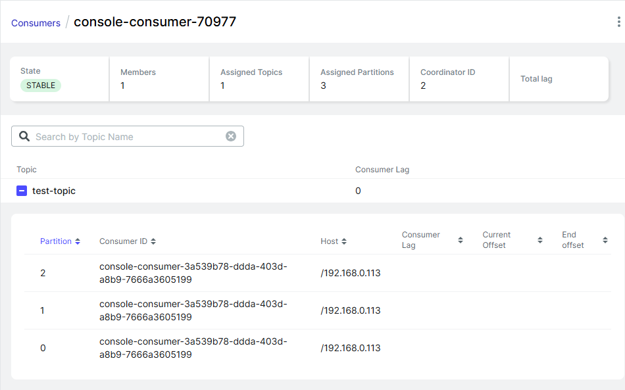
Task: Select consumer ID in partition 2 row
Action: [x=193, y=273]
